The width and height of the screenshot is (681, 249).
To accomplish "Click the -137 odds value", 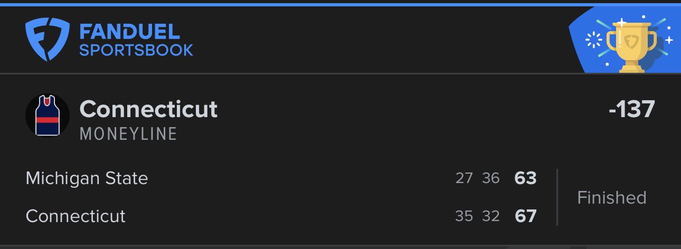I will click(x=631, y=109).
